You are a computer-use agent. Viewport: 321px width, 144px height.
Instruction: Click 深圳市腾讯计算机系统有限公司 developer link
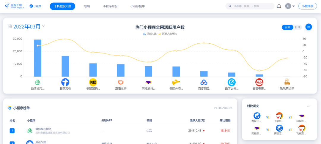(x=53, y=133)
